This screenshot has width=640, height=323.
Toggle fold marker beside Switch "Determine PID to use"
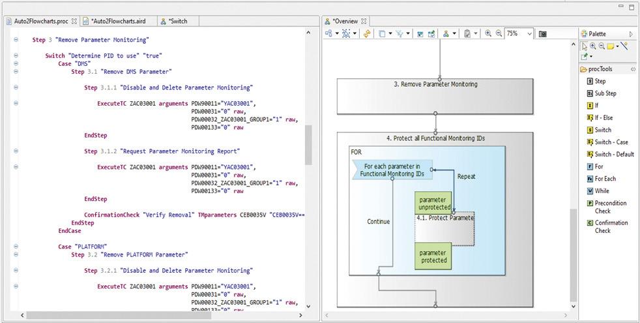[x=16, y=56]
